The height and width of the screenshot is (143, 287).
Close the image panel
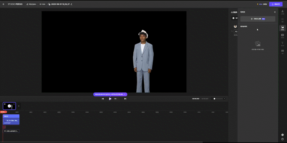(x=275, y=12)
